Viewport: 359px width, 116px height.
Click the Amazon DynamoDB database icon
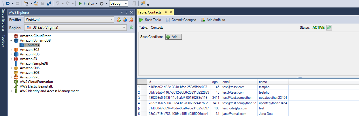[16, 40]
